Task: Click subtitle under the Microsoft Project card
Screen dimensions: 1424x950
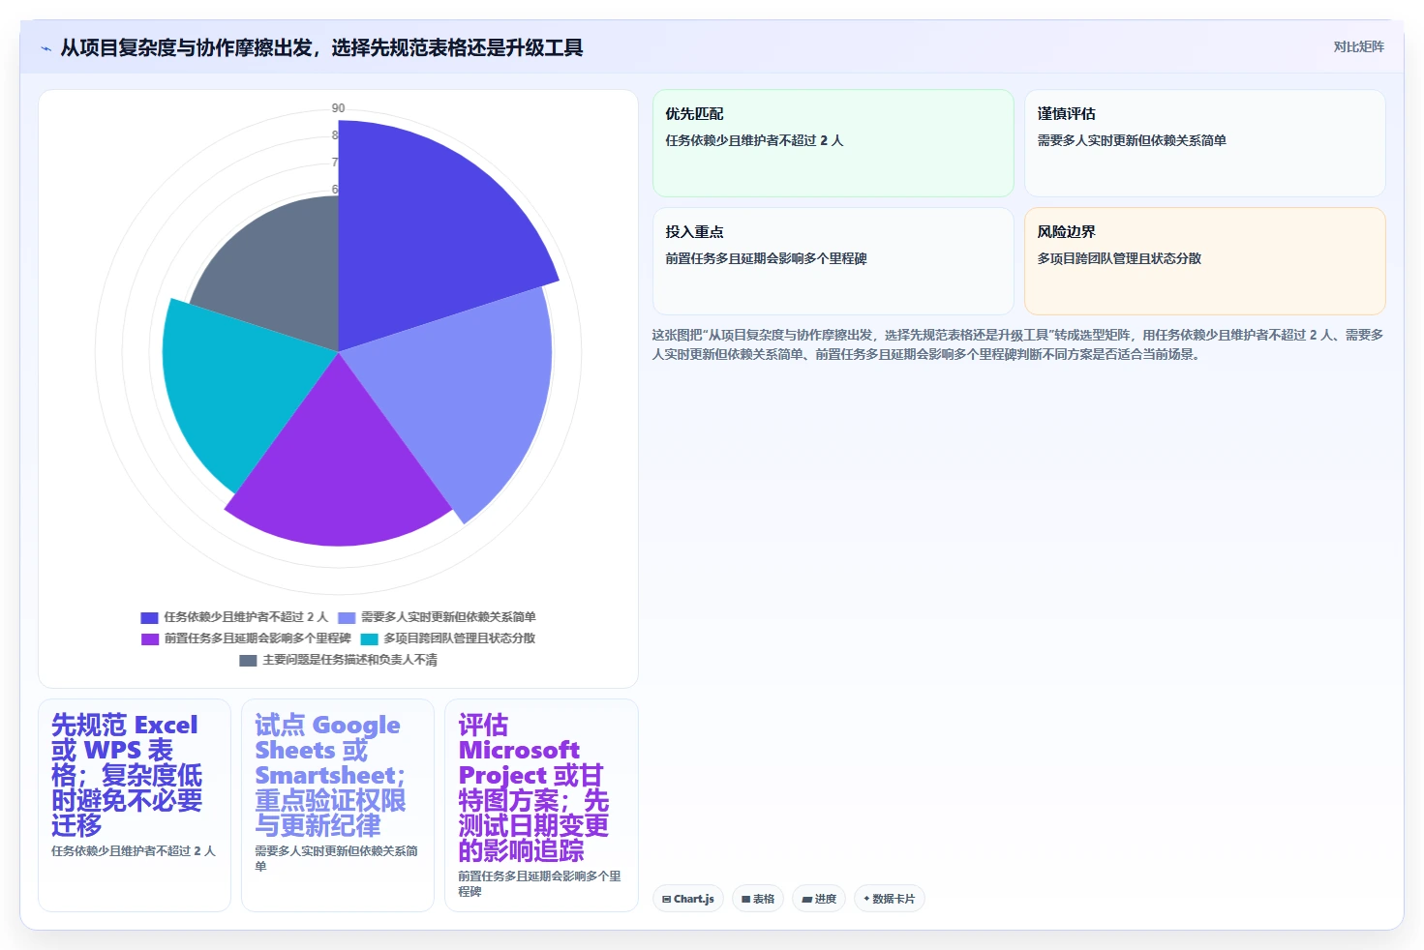Action: pyautogui.click(x=539, y=884)
